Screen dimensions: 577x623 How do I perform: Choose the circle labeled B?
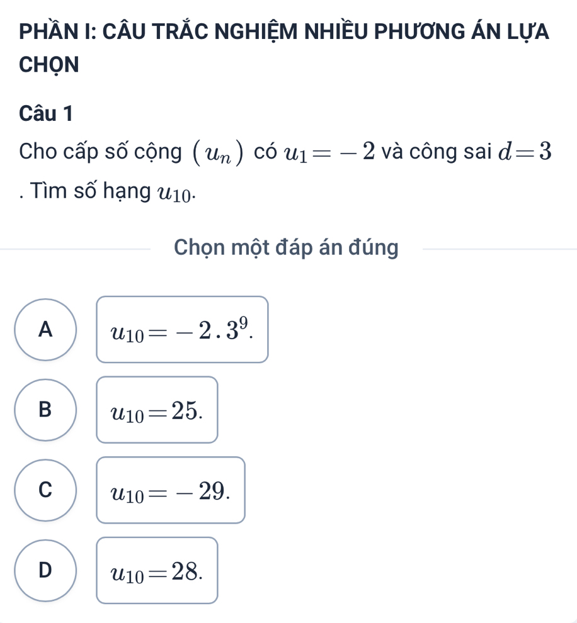tap(45, 409)
